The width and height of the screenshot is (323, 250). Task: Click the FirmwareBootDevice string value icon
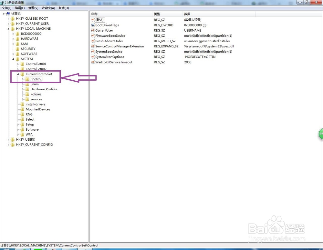(x=93, y=35)
